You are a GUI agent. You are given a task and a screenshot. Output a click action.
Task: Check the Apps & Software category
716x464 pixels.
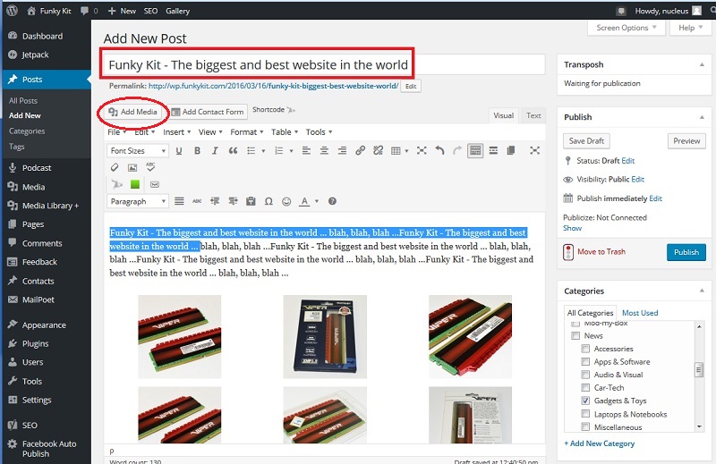pos(585,362)
